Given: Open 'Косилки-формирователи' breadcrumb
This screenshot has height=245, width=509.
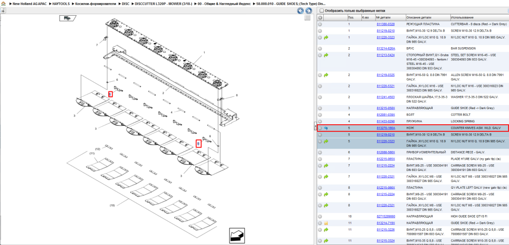Looking at the screenshot, I should coord(96,3).
